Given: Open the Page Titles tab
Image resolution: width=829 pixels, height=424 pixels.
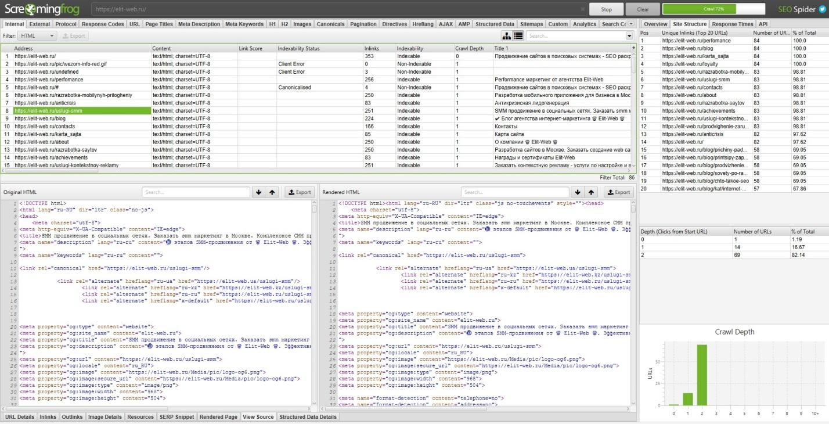Looking at the screenshot, I should (x=159, y=24).
